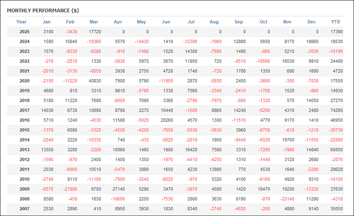Click the Jul column header
This screenshot has height=216, width=354.
click(x=191, y=22)
